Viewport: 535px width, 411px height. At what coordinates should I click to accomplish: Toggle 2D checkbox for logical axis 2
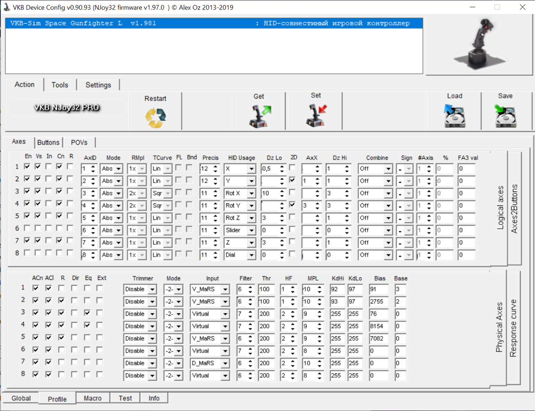tap(292, 179)
